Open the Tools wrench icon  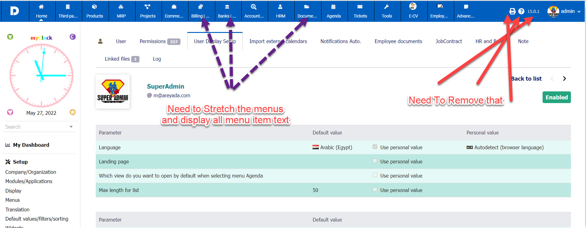pyautogui.click(x=387, y=7)
